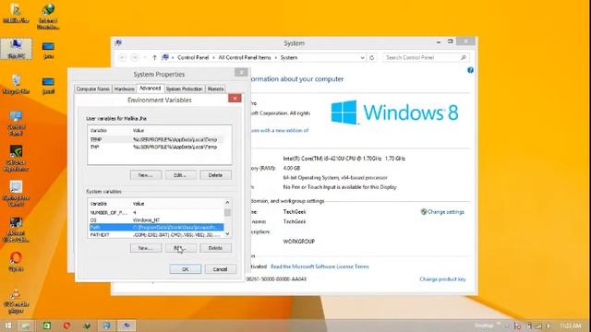Screen dimensions: 591x332
Task: Click the taskbar clock showing 11:22 AM
Action: (571, 326)
